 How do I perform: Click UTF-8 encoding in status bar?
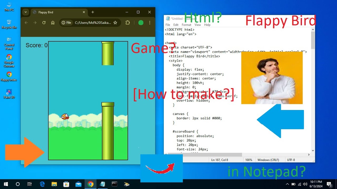point(291,160)
